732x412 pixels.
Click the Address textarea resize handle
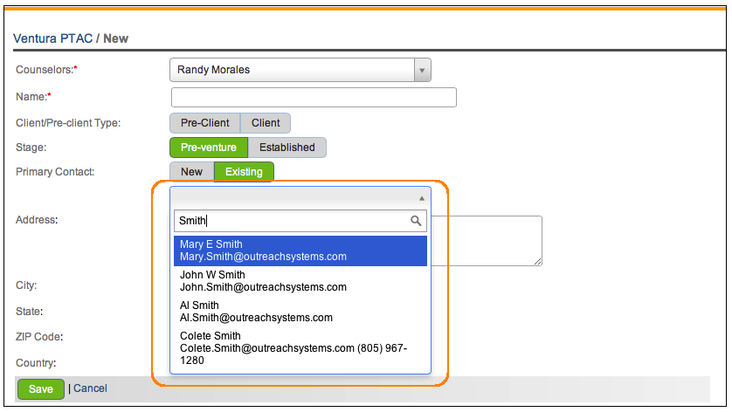pos(538,261)
